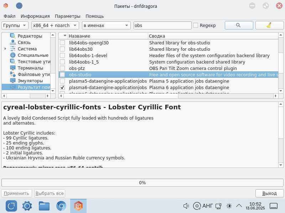Click the description panel vertical scrollbar

coord(281,135)
